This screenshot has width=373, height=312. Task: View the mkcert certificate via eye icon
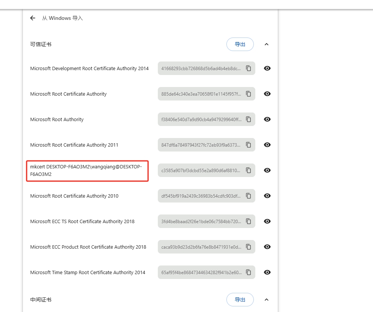coord(267,170)
